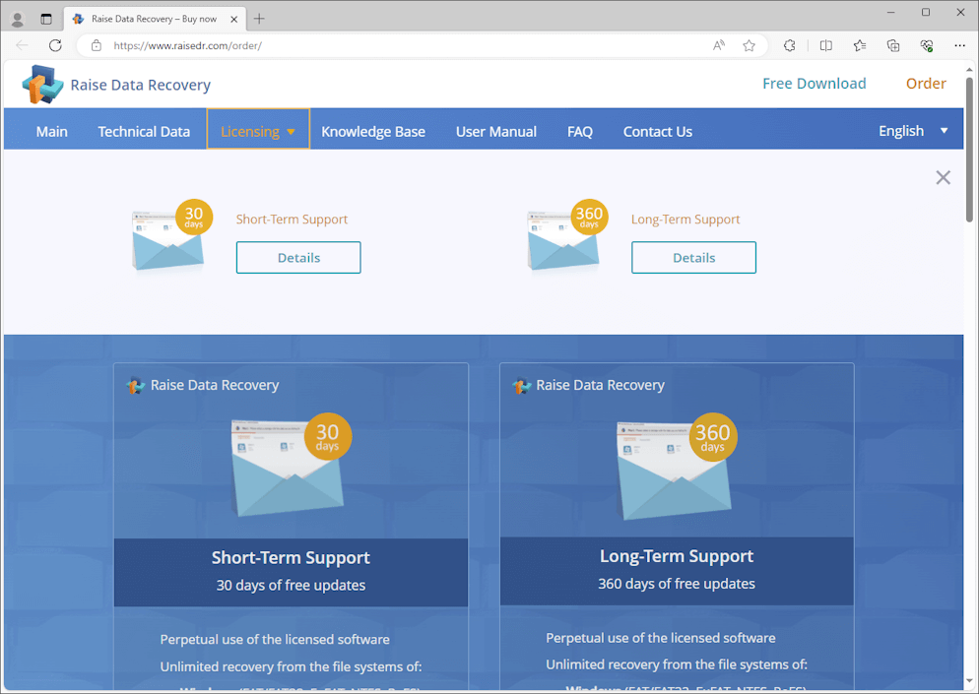
Task: Click the 360 days envelope thumbnail in dropdown
Action: click(565, 236)
